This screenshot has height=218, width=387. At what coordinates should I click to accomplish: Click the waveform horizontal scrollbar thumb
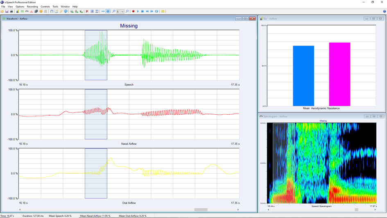[x=201, y=210]
